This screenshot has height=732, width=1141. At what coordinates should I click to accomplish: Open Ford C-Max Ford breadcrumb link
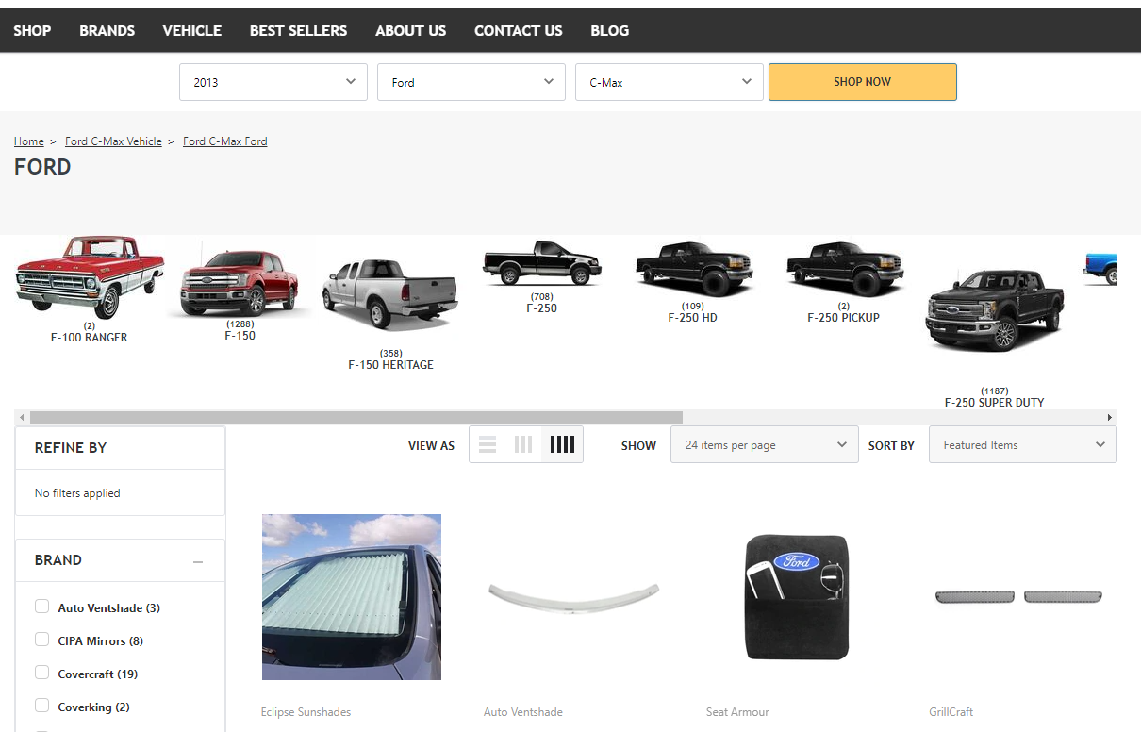coord(225,141)
